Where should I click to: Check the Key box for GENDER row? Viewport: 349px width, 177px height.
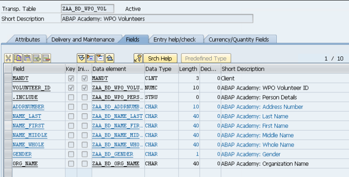click(71, 154)
